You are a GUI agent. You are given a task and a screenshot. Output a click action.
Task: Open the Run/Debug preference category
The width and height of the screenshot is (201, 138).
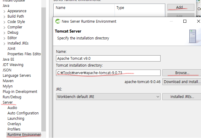point(12,97)
